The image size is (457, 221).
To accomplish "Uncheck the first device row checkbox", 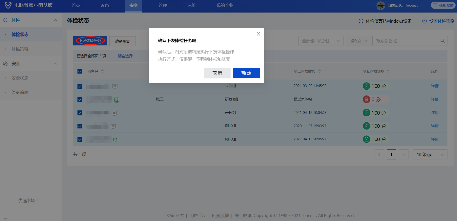I will click(80, 86).
